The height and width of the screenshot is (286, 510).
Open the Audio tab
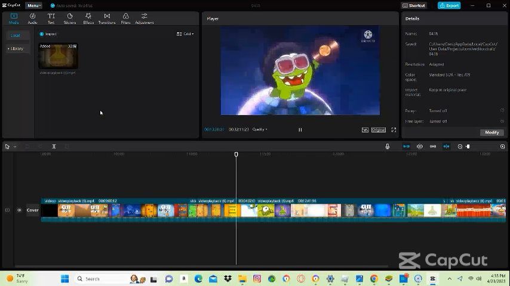coord(32,18)
